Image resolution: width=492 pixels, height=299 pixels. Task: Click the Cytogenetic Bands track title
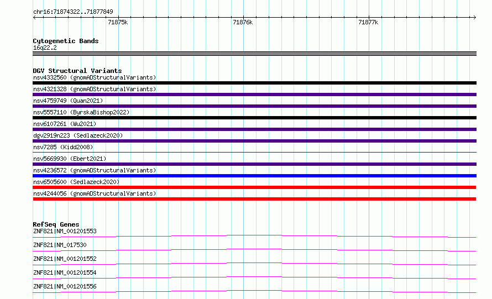66,41
